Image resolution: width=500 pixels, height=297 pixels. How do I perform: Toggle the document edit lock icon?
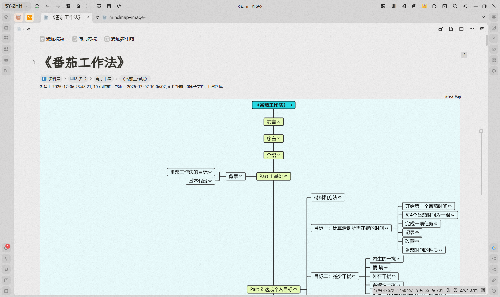pyautogui.click(x=440, y=29)
